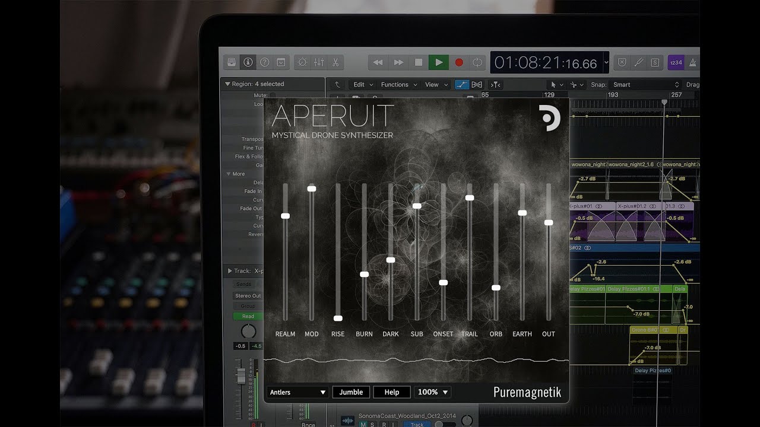Viewport: 760px width, 427px height.
Task: Open the pointer tool dropdown
Action: 557,85
